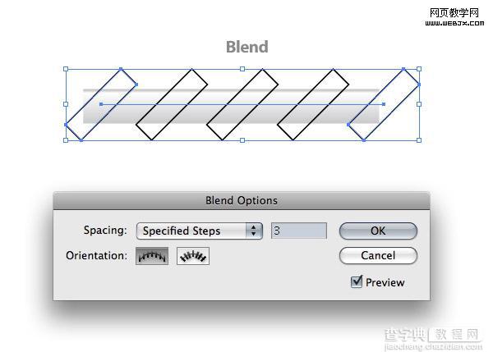Viewport: 493px width, 352px height.
Task: Focus the steps field containing 3
Action: pyautogui.click(x=299, y=231)
